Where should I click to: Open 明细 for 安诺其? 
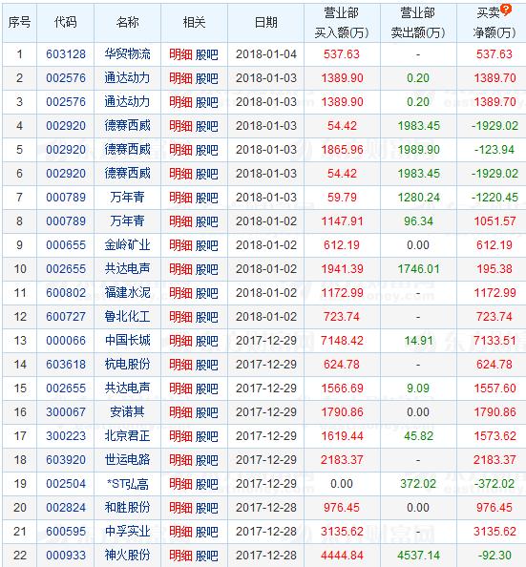pyautogui.click(x=180, y=412)
